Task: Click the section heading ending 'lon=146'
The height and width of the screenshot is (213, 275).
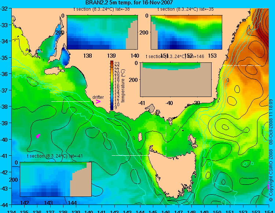Action: click(175, 56)
